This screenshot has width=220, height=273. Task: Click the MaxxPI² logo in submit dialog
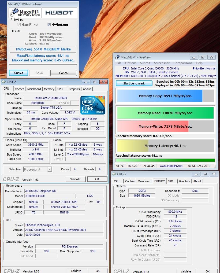coord(25,13)
